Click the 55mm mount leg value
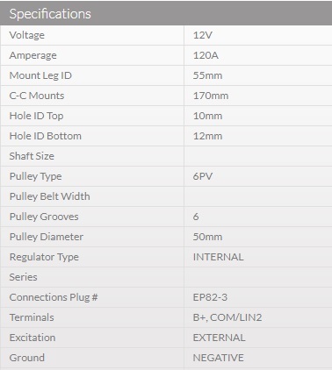Image resolution: width=332 pixels, height=370 pixels. (207, 75)
